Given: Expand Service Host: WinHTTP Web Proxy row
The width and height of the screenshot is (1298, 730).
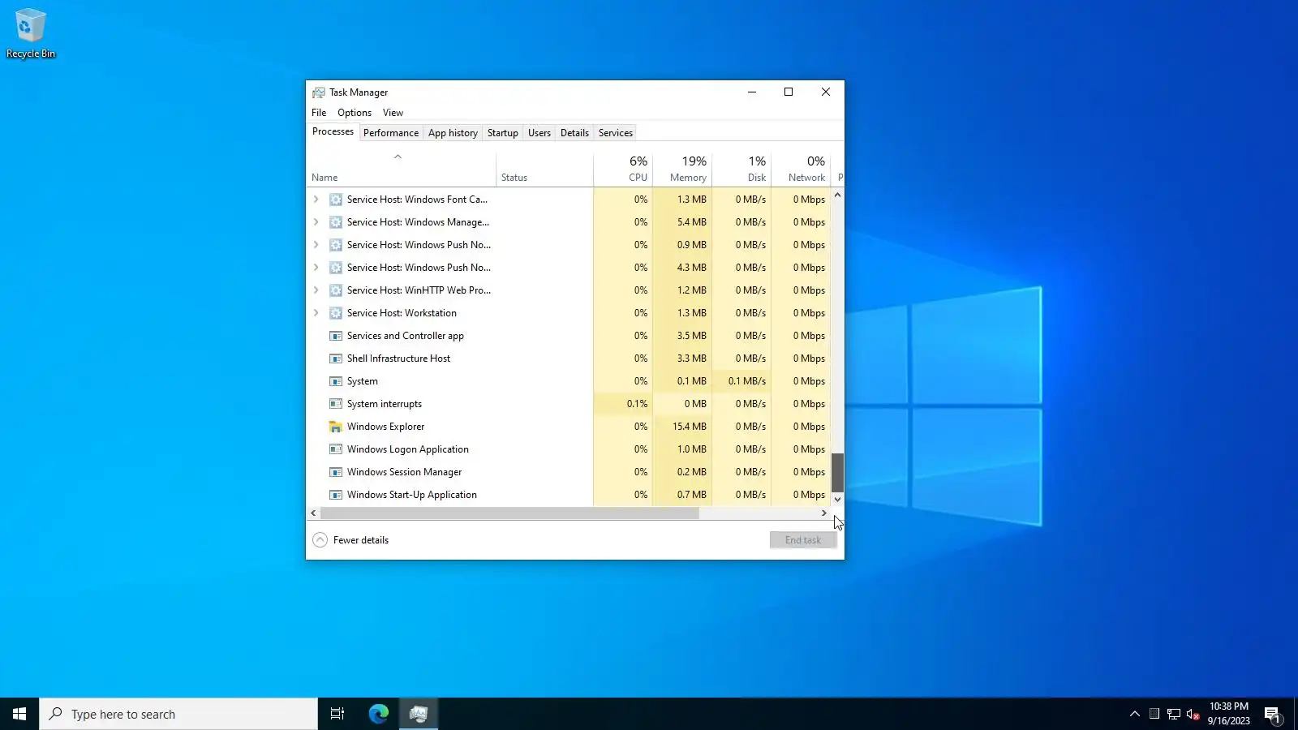Looking at the screenshot, I should (316, 290).
